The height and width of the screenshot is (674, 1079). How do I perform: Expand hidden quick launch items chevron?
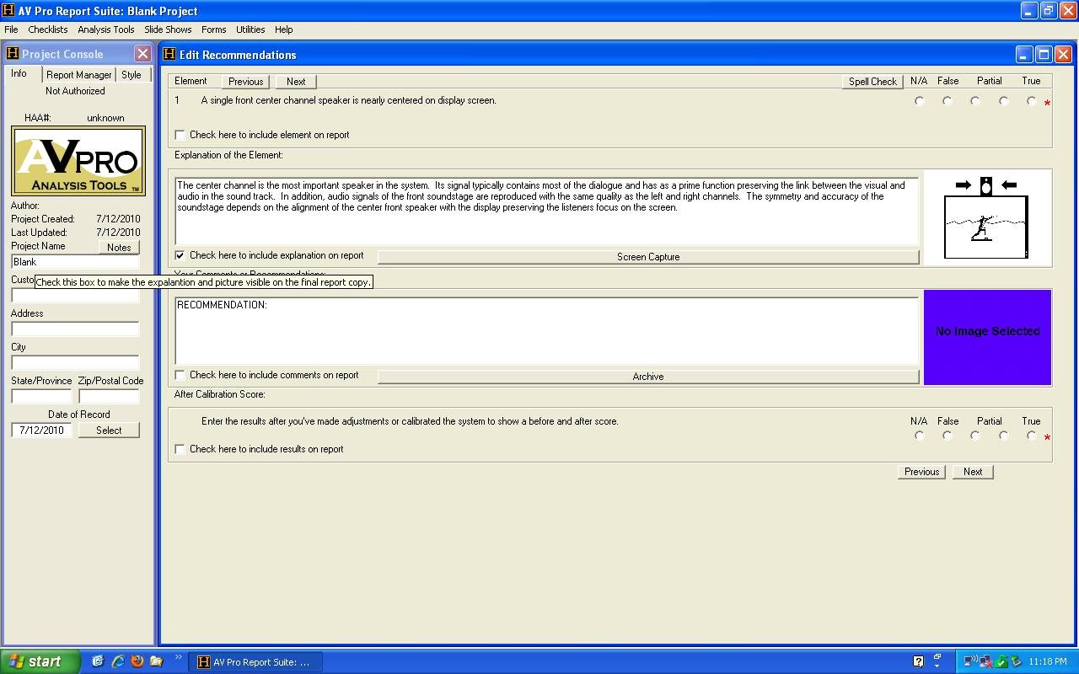[x=178, y=658]
